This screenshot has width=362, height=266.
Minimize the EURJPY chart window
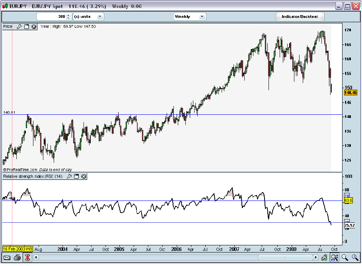339,6
